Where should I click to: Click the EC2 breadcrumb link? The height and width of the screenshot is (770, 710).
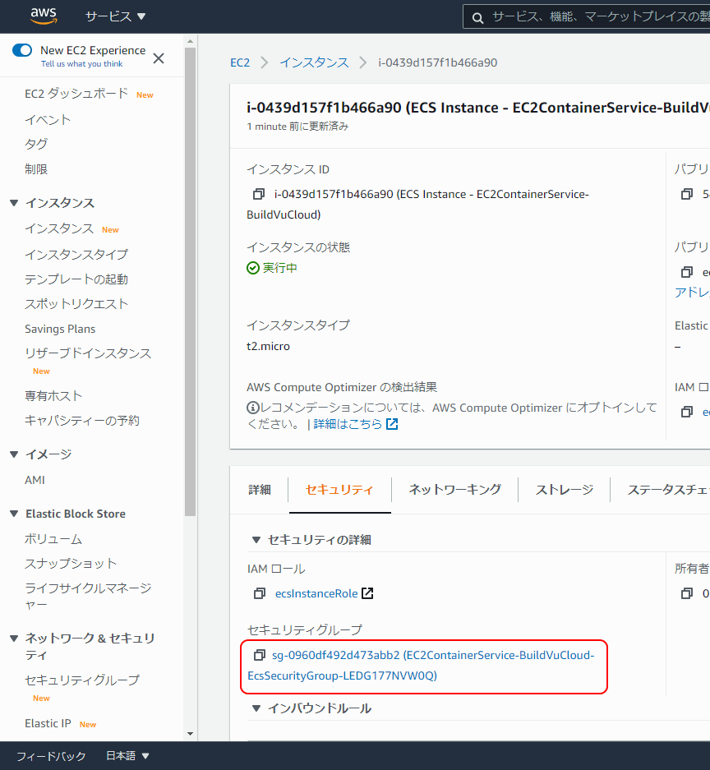click(x=240, y=62)
